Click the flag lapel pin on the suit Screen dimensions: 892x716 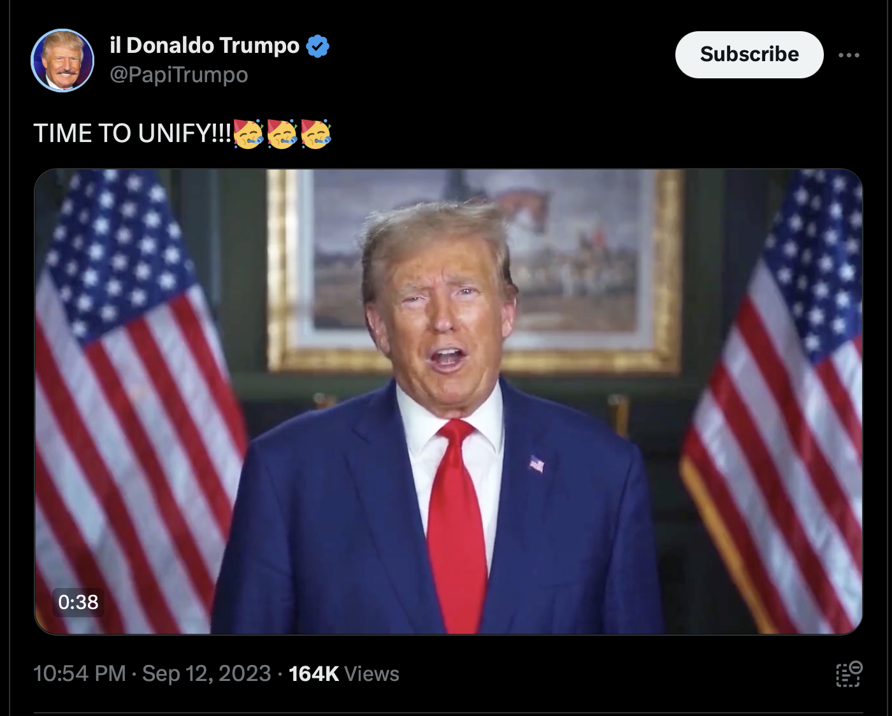click(x=537, y=464)
